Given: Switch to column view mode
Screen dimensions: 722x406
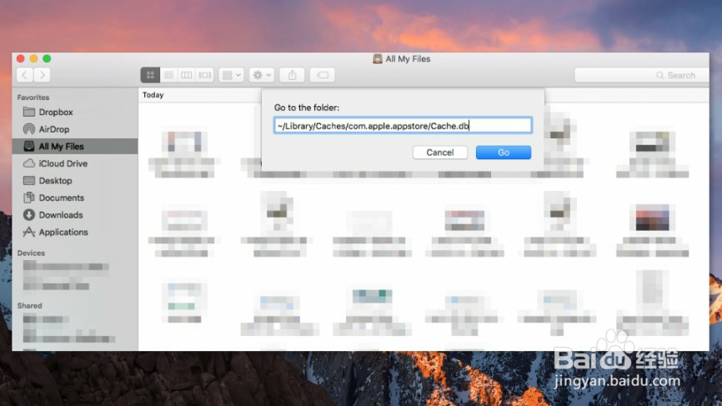Looking at the screenshot, I should 187,75.
